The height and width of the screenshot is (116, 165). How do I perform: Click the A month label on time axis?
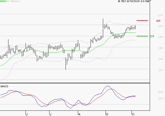point(79,114)
